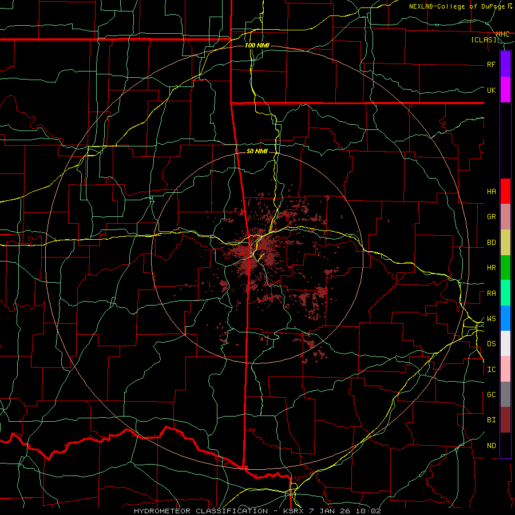Image resolution: width=515 pixels, height=515 pixels.
Task: Click the BI legend label
Action: pos(491,420)
